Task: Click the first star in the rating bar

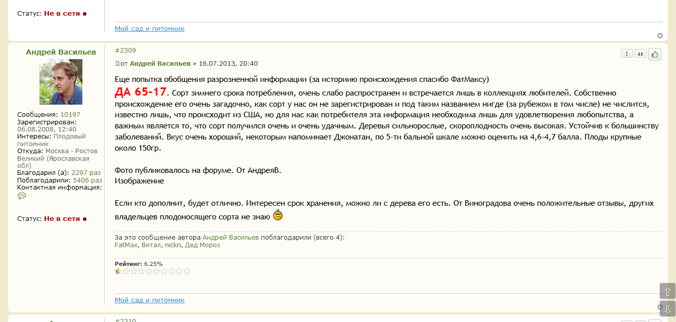Action: click(x=118, y=271)
